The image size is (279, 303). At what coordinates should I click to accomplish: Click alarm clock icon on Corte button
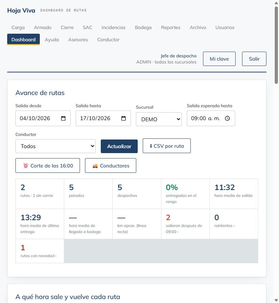click(25, 166)
